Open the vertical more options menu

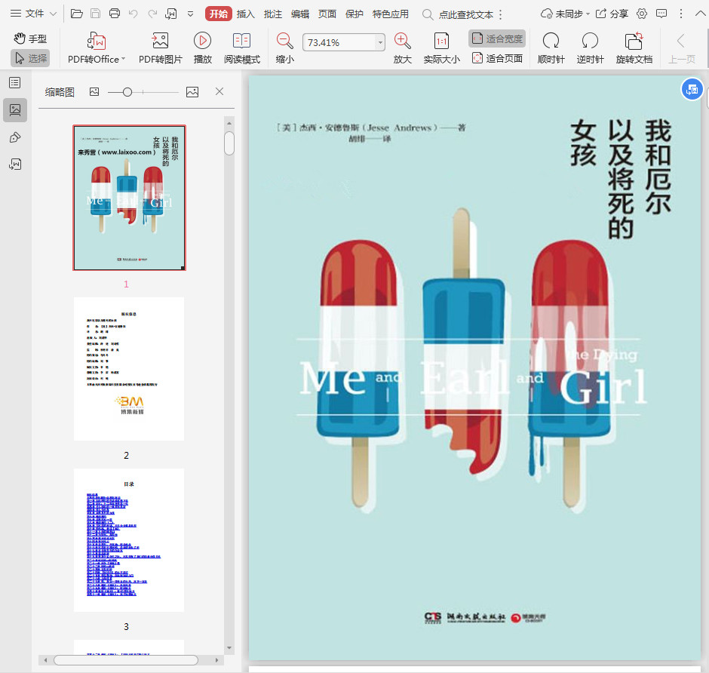coord(681,14)
